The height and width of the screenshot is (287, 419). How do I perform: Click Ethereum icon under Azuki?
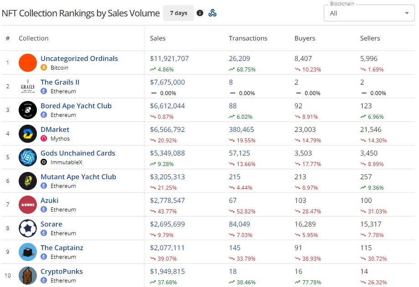[44, 210]
